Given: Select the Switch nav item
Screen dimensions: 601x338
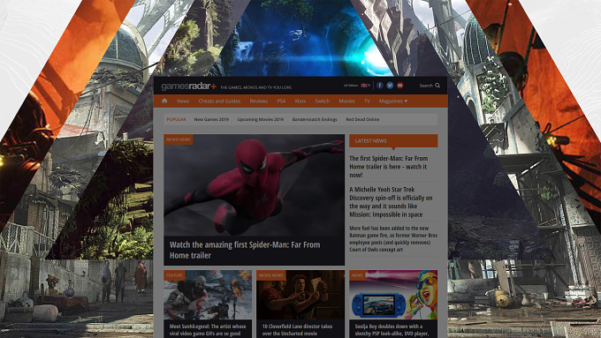Looking at the screenshot, I should (x=323, y=101).
